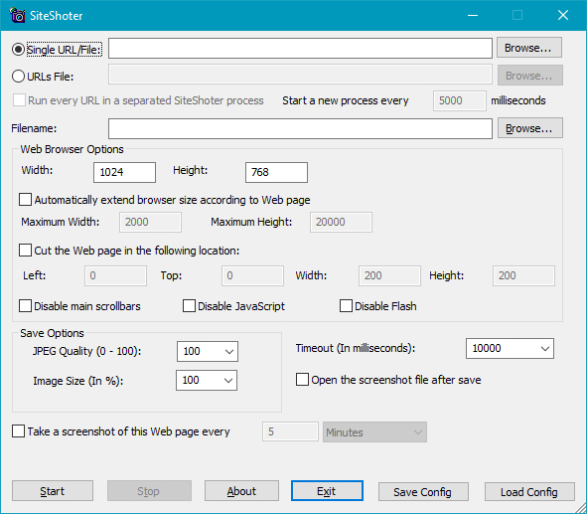Viewport: 587px width, 514px height.
Task: Click the Exit button
Action: (x=327, y=491)
